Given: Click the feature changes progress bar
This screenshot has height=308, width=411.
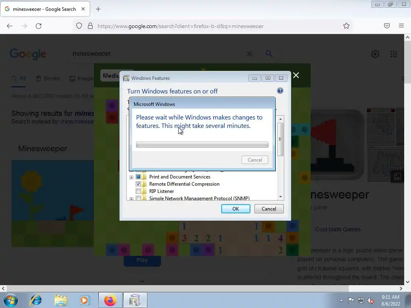Looking at the screenshot, I should click(x=202, y=144).
